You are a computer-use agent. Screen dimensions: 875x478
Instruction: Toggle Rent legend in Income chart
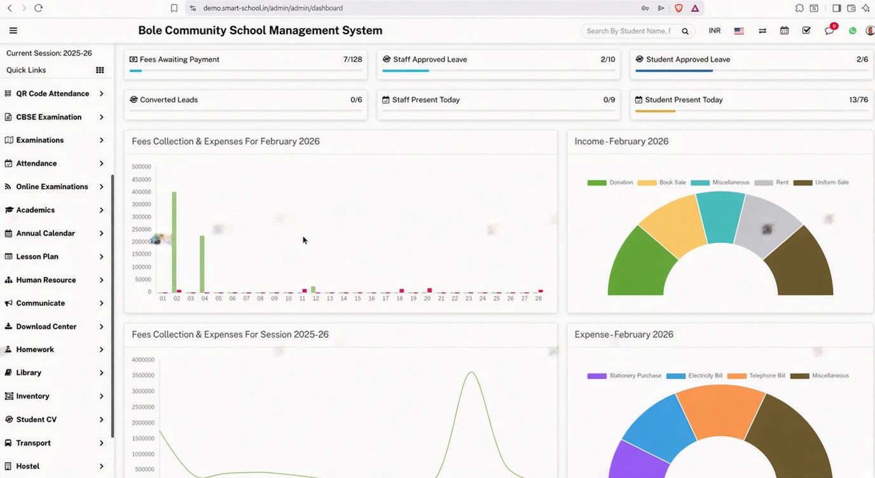(771, 182)
